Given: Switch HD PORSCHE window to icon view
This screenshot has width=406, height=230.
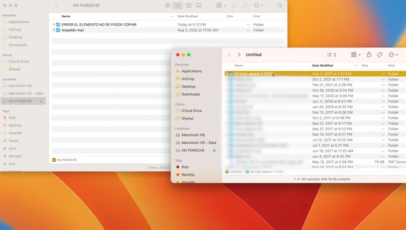Looking at the screenshot, I should (168, 5).
